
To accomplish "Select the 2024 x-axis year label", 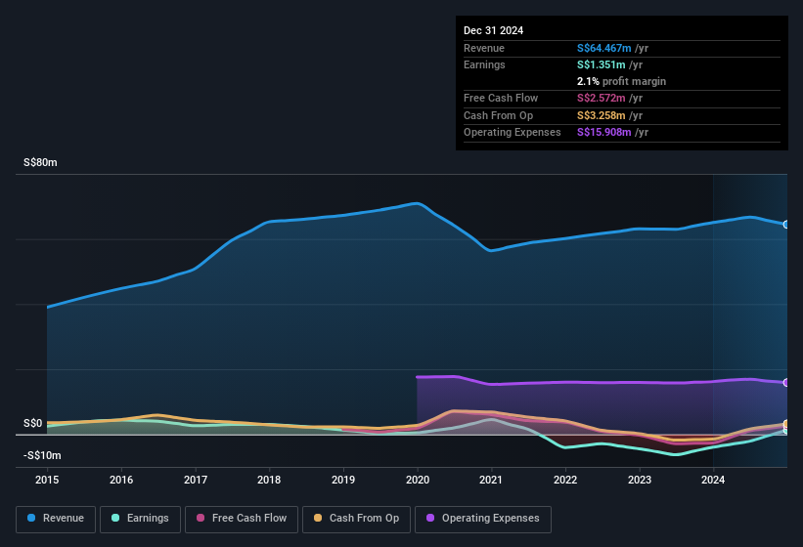I will click(713, 480).
